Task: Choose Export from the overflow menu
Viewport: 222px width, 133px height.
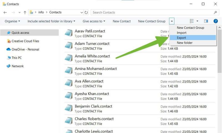Action: tap(193, 38)
